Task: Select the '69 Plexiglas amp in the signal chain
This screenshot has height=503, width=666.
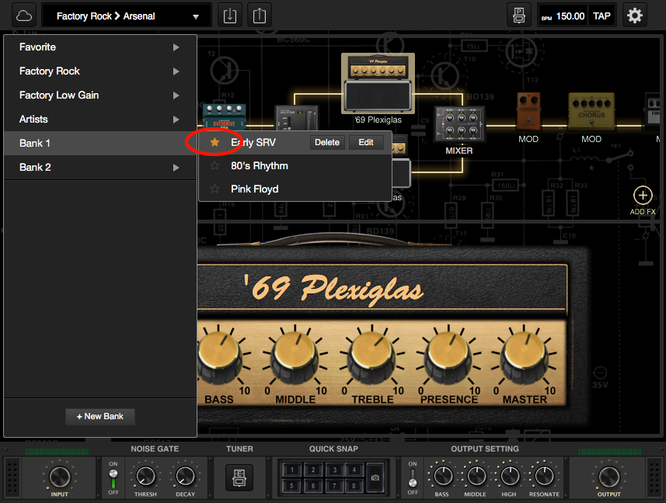Action: click(378, 84)
